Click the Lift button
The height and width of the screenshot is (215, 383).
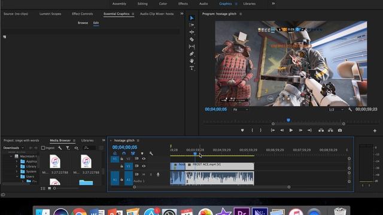[x=321, y=130]
